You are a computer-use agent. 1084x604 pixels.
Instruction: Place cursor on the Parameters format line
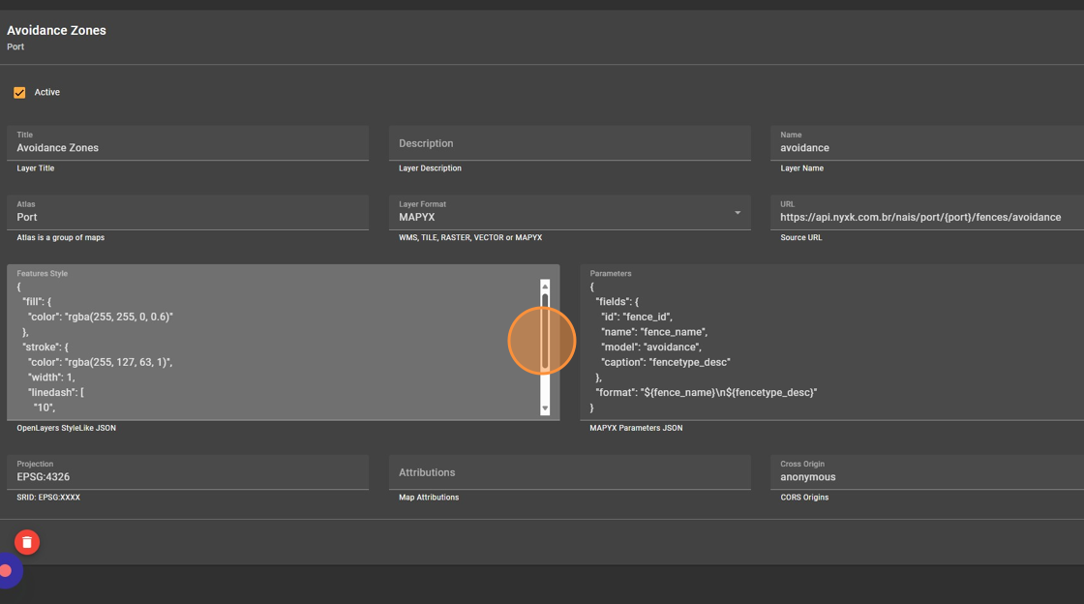tap(707, 392)
